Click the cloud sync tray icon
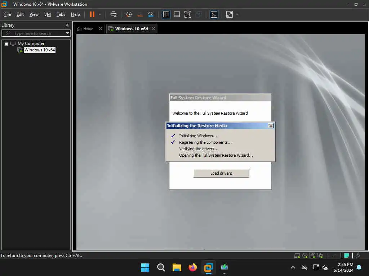Screen dimensions: 369x276 304,267
